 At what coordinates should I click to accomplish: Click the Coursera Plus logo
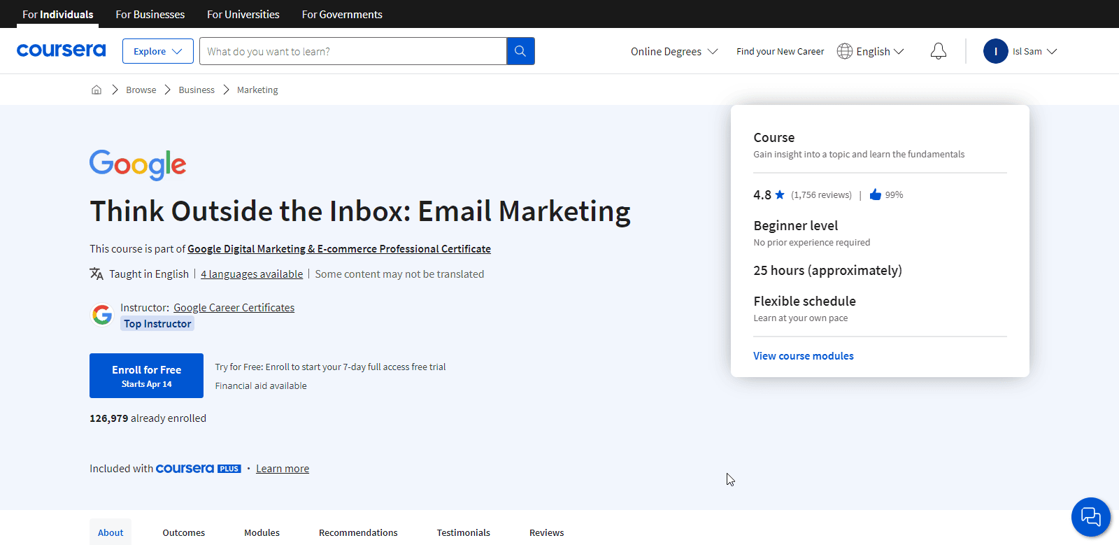199,469
